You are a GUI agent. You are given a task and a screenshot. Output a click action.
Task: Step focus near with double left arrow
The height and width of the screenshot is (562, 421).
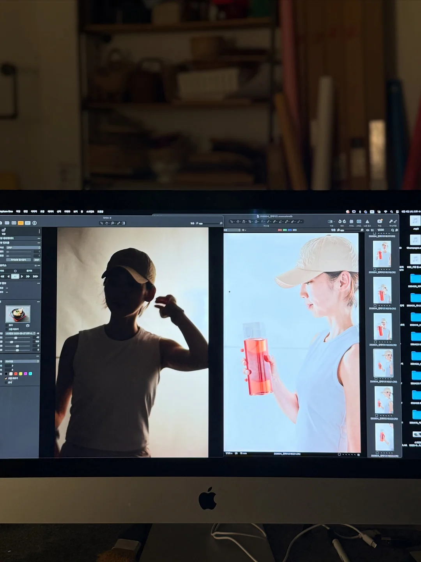pyautogui.click(x=2, y=276)
